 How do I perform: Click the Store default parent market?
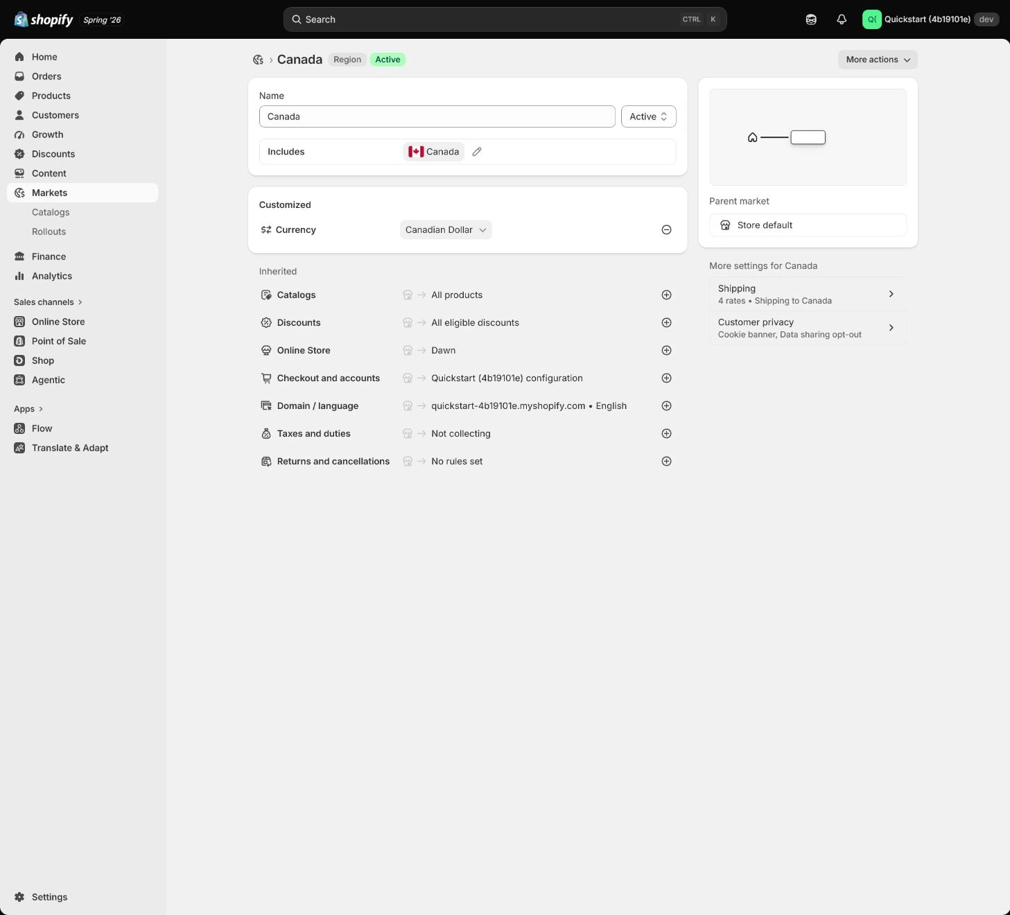[x=808, y=225]
